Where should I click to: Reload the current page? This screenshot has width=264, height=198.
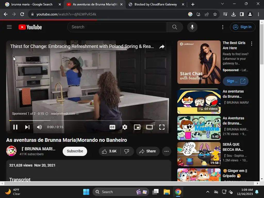click(x=22, y=14)
